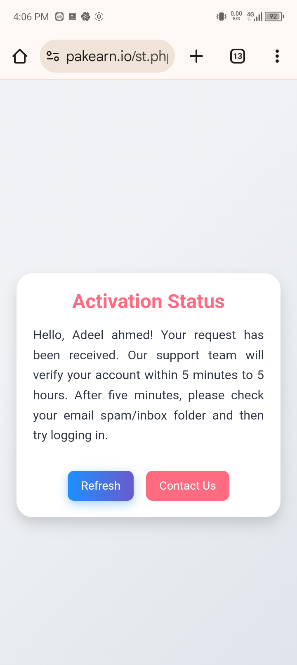Tap the "Hello, Adeel ahmed!" message text
The image size is (297, 665).
point(93,335)
